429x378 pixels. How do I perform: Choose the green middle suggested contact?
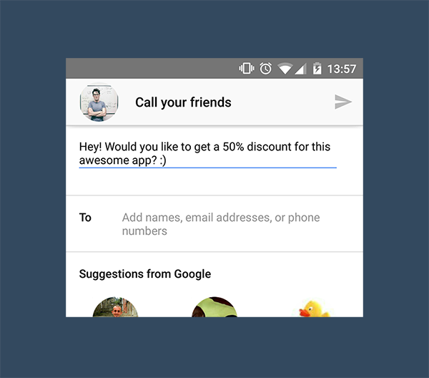(214, 308)
